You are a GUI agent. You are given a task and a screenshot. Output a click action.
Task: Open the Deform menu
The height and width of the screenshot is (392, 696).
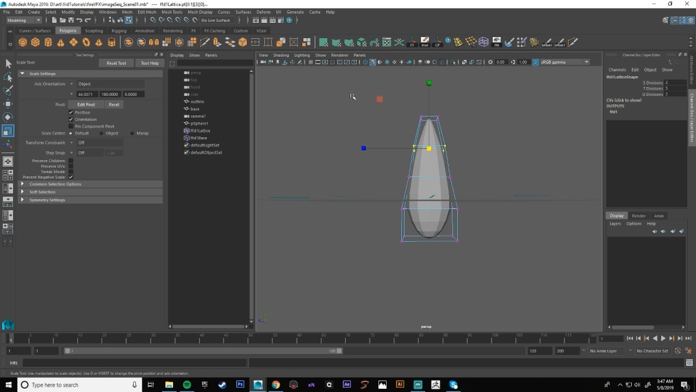click(263, 12)
